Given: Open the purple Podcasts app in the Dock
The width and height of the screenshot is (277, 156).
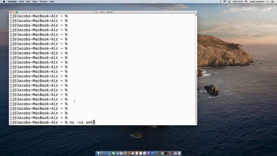Looking at the screenshot, I should pos(148,153).
